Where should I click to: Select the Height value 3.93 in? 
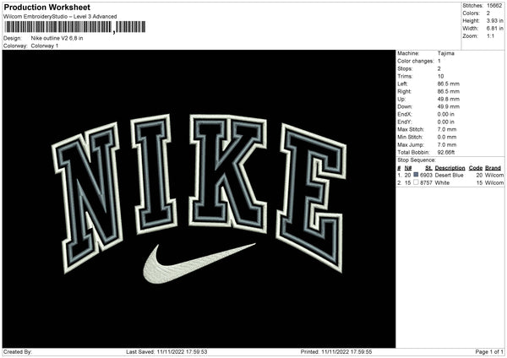point(495,20)
